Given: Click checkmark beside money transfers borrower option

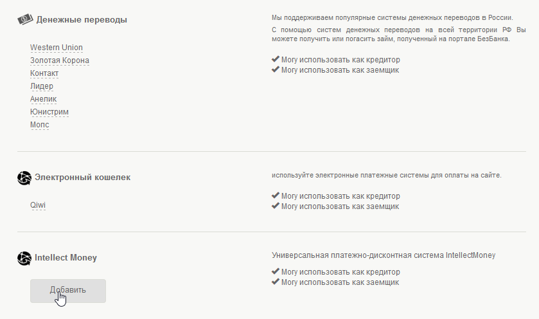Looking at the screenshot, I should pos(276,69).
